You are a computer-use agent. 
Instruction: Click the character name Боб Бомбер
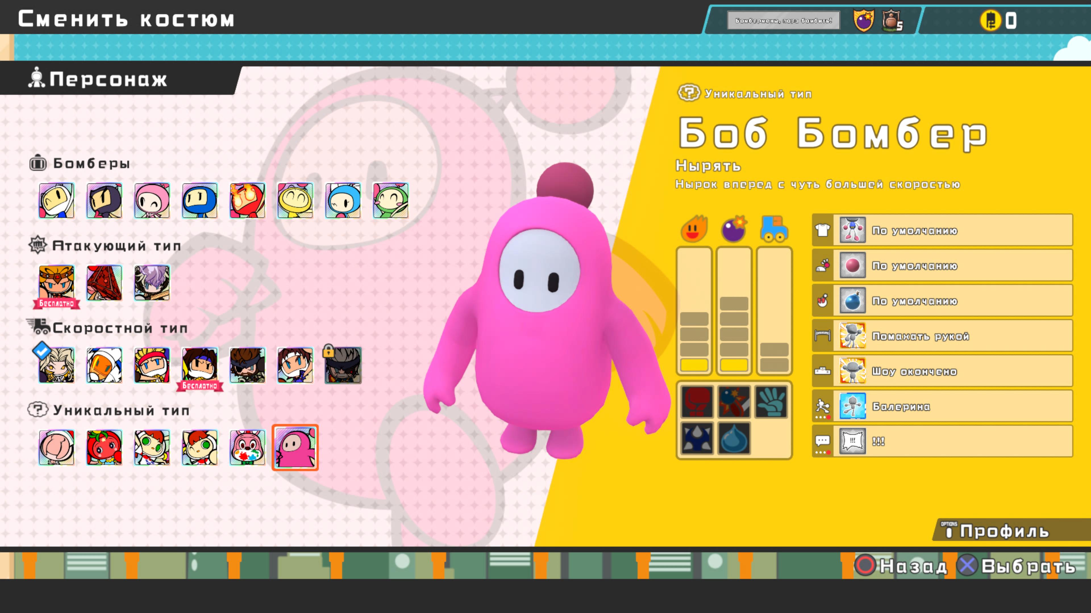point(833,133)
